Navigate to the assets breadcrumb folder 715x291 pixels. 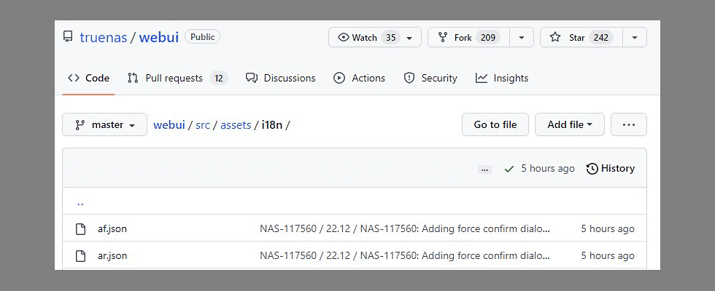(x=236, y=125)
